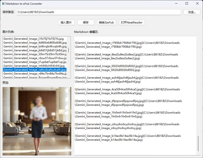Select the inh9l4inh9l4inh9 image entry
The width and height of the screenshot is (203, 158).
pos(36,66)
